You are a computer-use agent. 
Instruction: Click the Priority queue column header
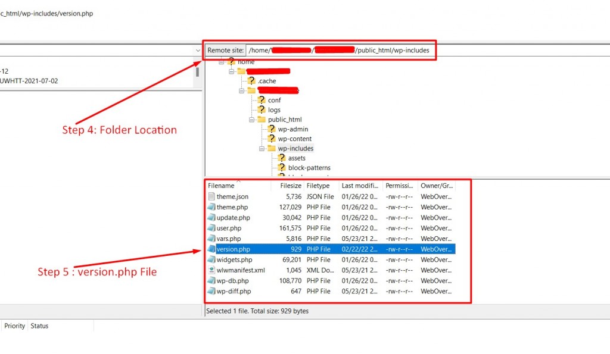(x=15, y=326)
